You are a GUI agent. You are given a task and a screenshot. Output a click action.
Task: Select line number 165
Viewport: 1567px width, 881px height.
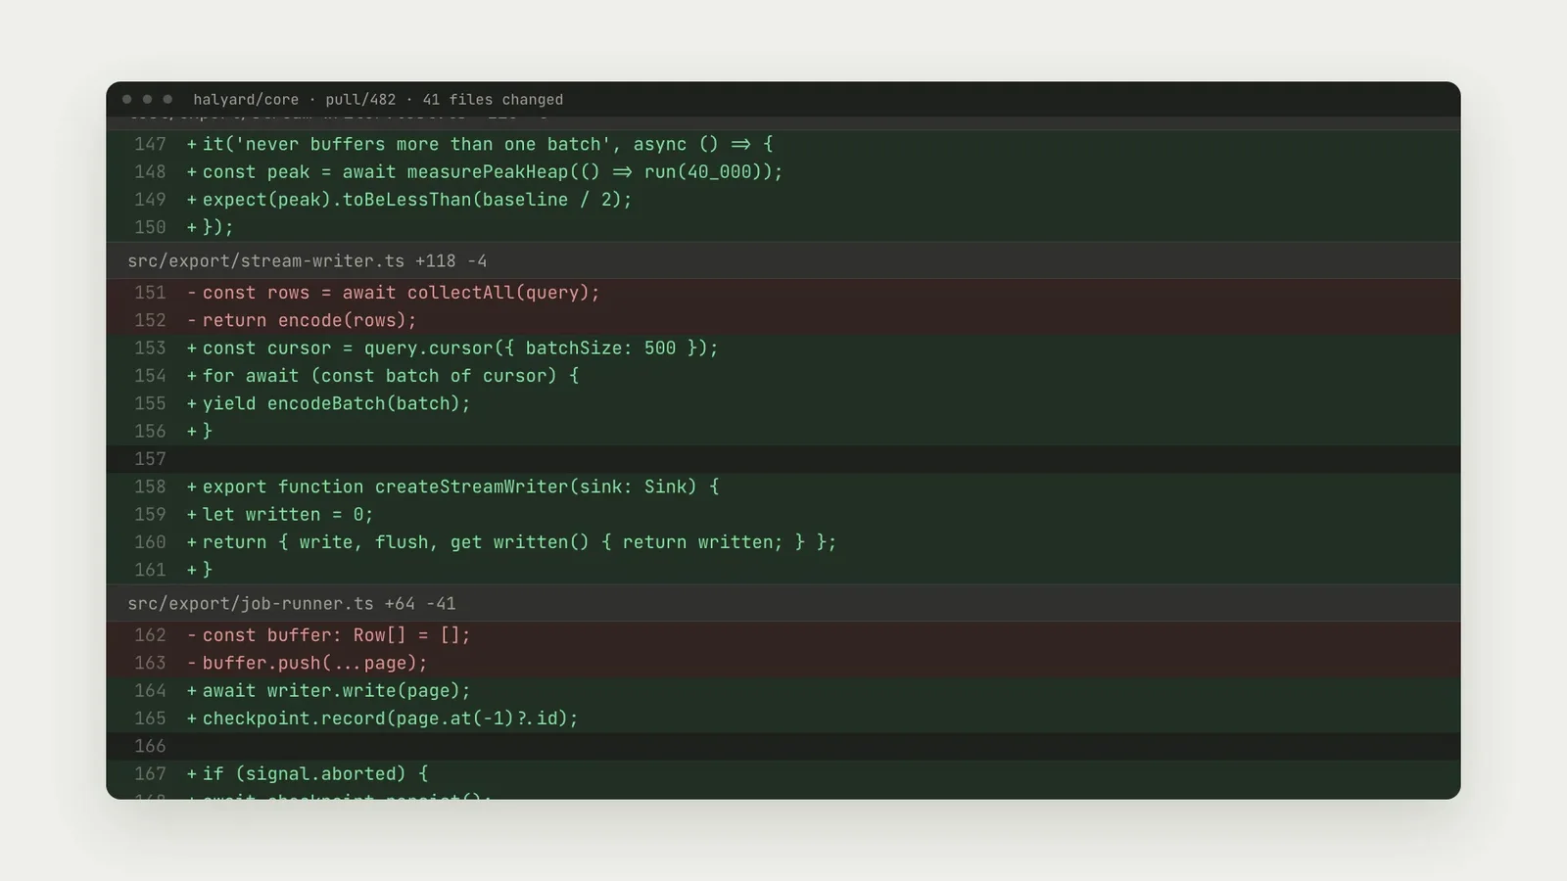click(150, 719)
